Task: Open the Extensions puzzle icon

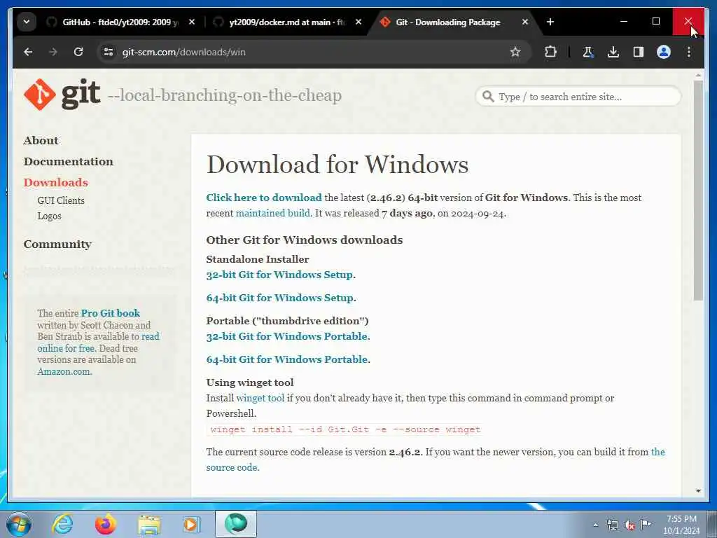Action: 550,52
